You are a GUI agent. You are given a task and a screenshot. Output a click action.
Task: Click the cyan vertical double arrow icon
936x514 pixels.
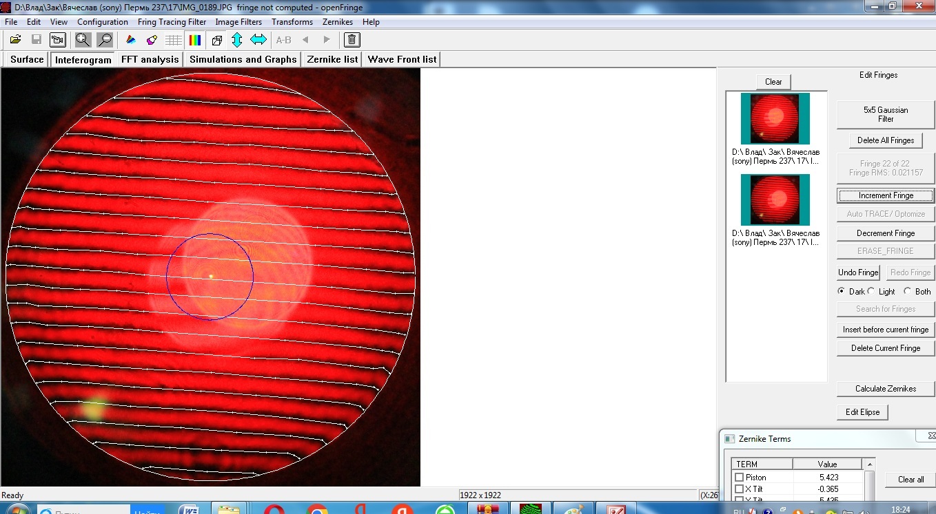click(237, 40)
